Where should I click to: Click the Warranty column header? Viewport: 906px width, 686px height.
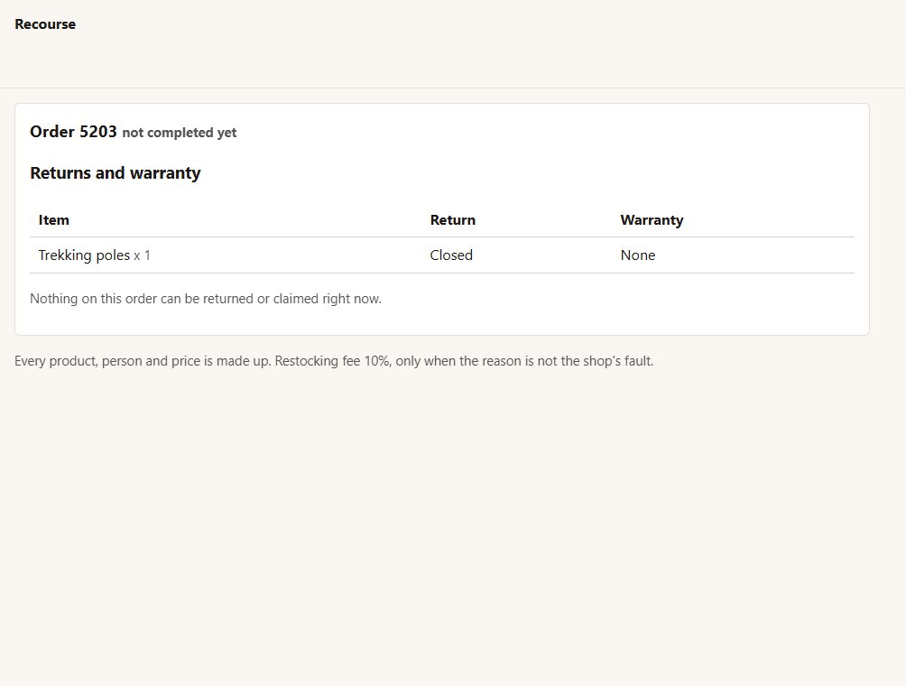(652, 220)
